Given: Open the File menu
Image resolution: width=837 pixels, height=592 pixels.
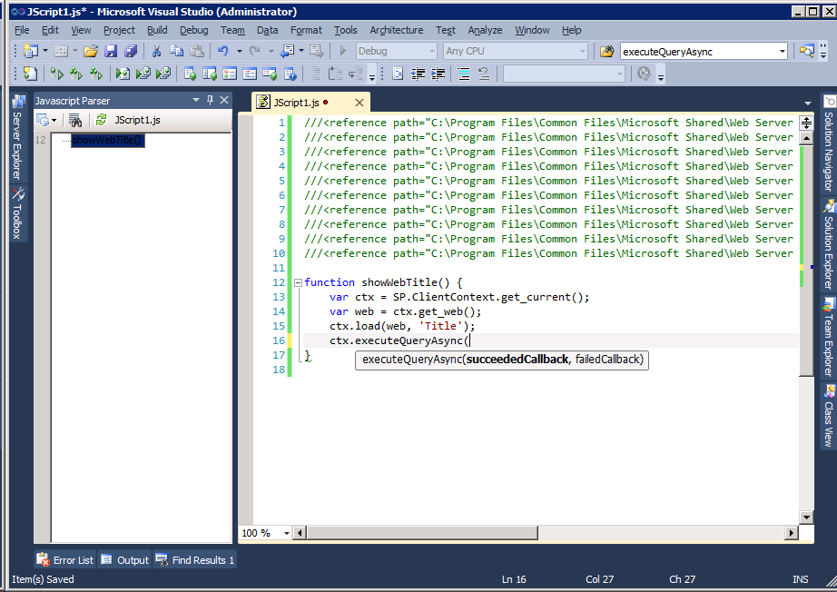Looking at the screenshot, I should click(22, 30).
